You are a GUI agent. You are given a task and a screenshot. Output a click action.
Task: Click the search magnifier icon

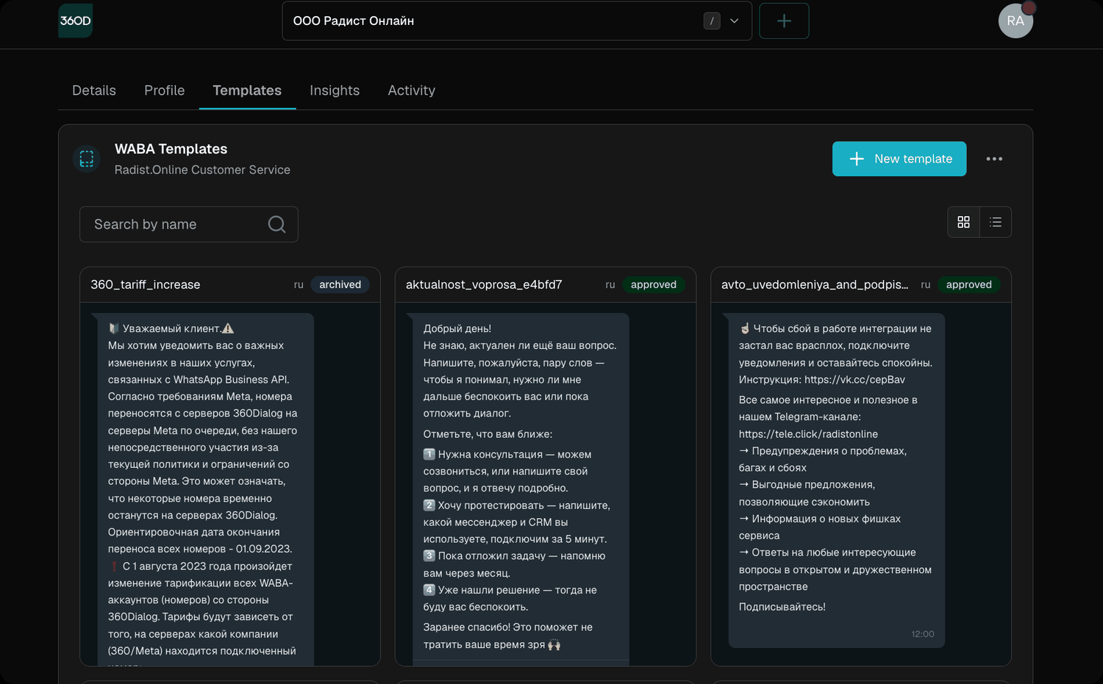pyautogui.click(x=276, y=224)
